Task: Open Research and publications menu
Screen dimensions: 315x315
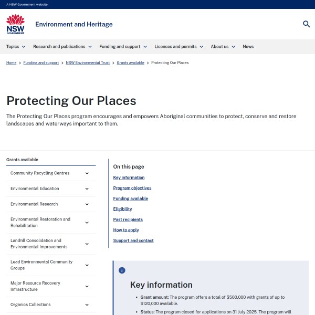Action: [62, 47]
